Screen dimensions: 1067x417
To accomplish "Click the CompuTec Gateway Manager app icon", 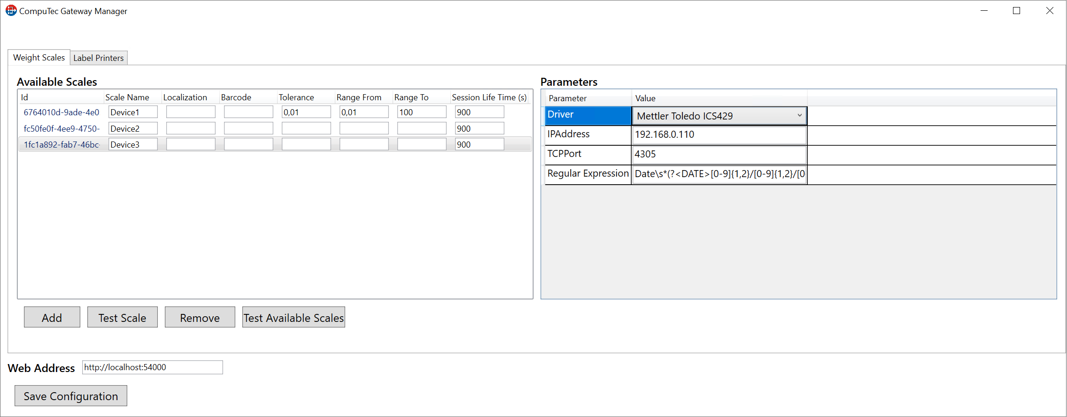I will (11, 10).
